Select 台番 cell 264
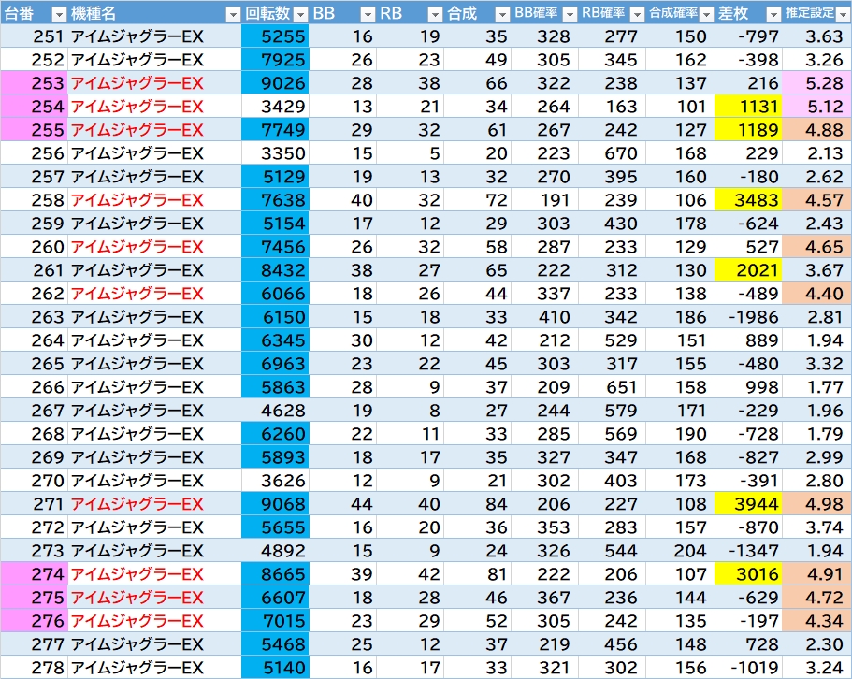Viewport: 852px width, 679px height. (x=34, y=340)
